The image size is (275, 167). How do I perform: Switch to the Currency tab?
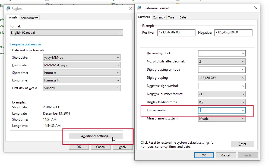point(159,17)
